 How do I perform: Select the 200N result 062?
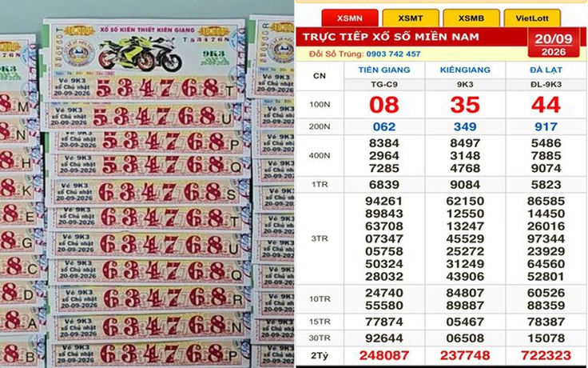click(x=384, y=127)
